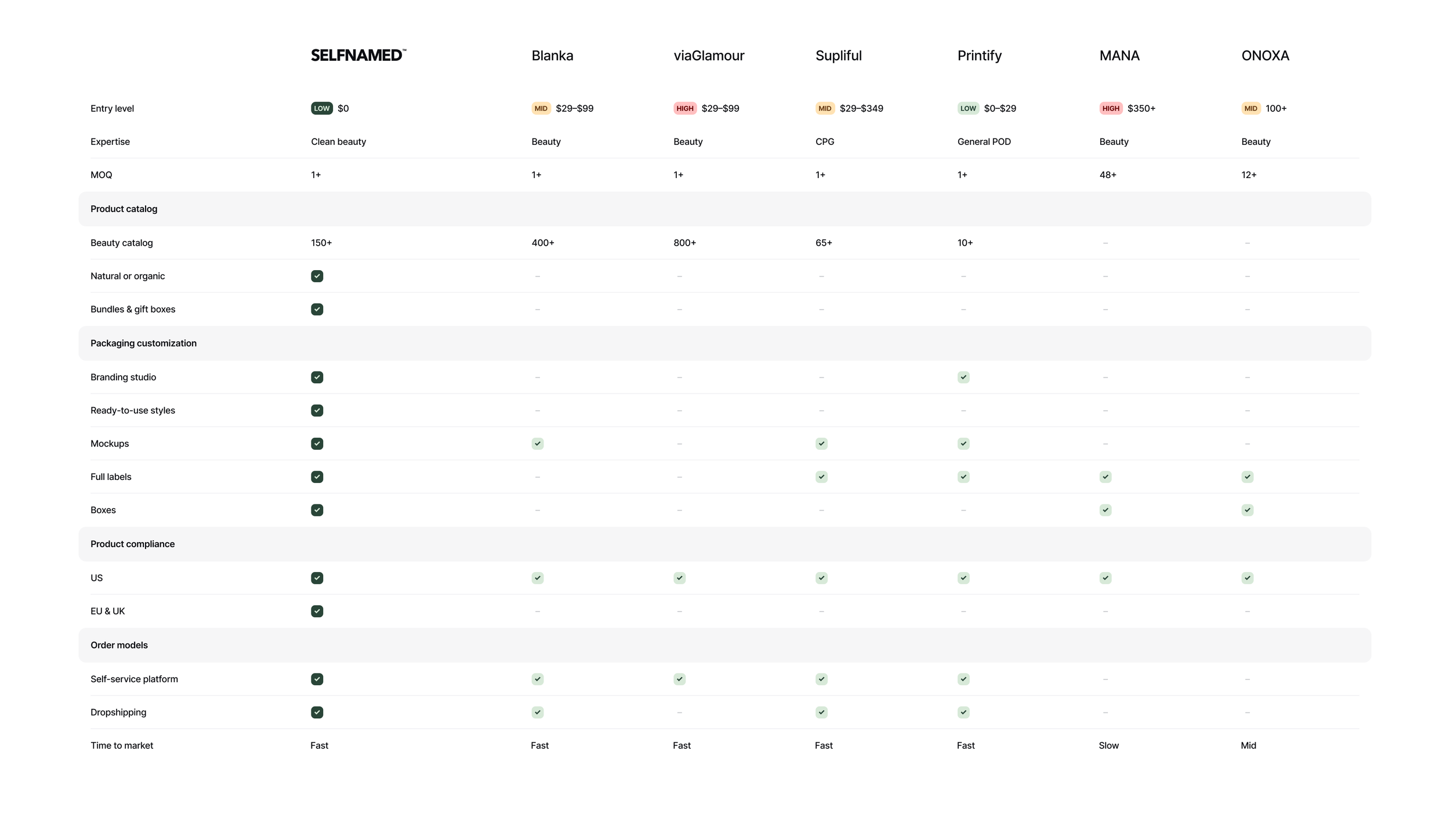This screenshot has height=815, width=1450.
Task: Click the Product compliance section header
Action: 132,544
